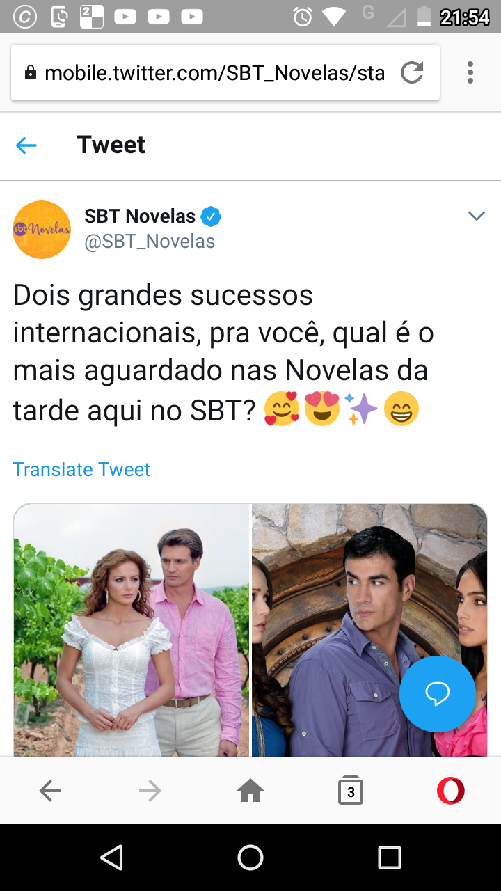Tap the browser forward arrow
This screenshot has width=501, height=891.
point(150,791)
